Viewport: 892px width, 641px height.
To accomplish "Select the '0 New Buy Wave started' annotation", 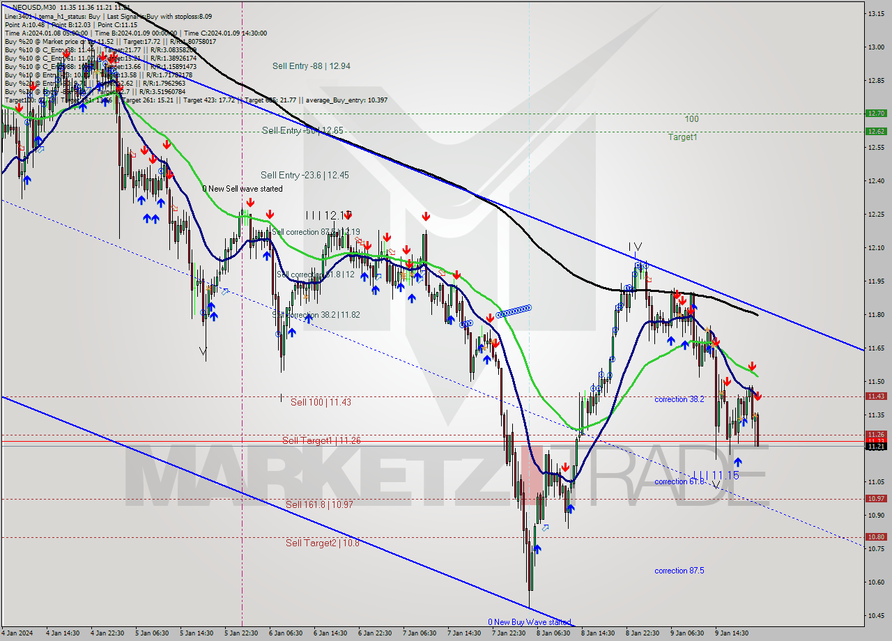I will point(529,622).
